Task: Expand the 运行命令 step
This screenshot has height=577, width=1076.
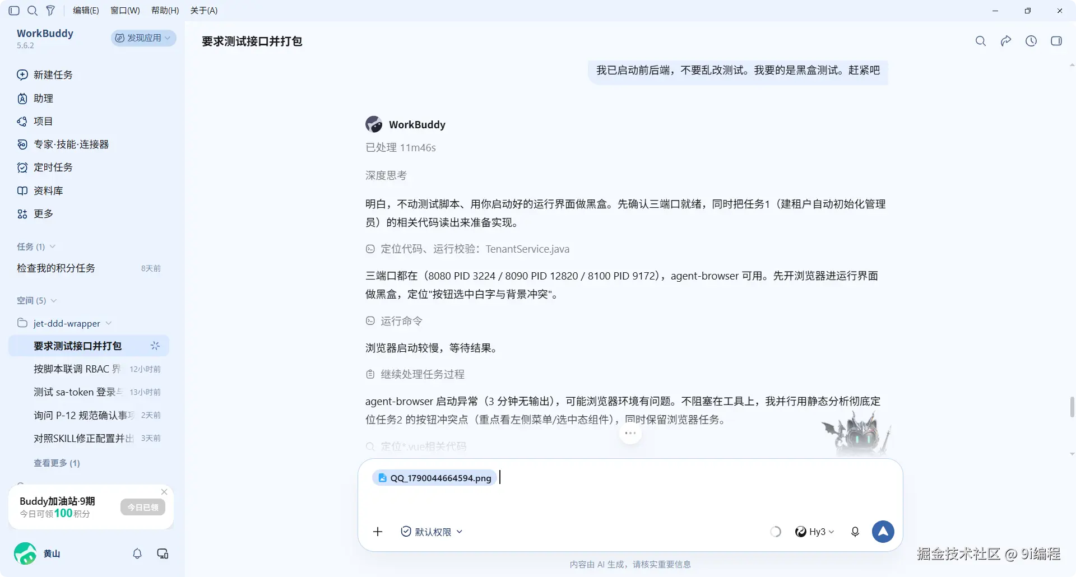Action: coord(394,321)
